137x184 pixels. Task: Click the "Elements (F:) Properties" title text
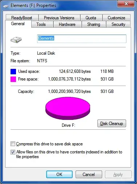pos(33,5)
